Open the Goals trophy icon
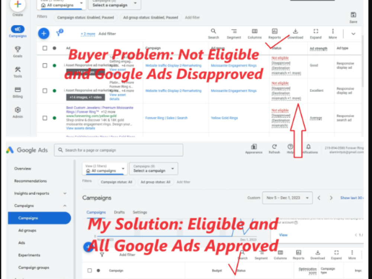372x279 pixels. tap(17, 49)
